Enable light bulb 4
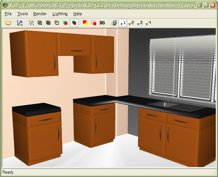 tap(148, 23)
